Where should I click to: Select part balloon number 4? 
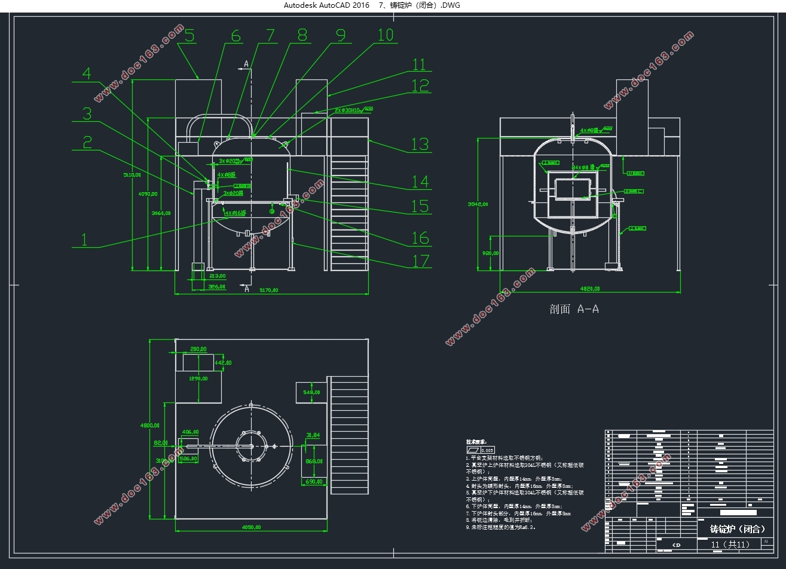tap(87, 73)
